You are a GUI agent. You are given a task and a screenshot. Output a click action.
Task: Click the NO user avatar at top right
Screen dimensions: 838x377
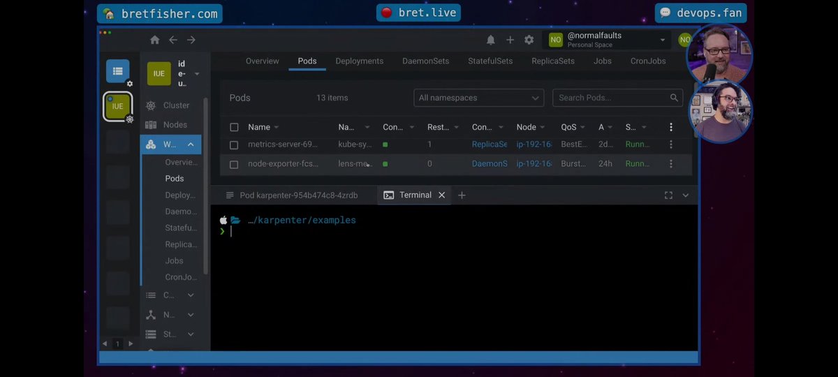click(x=685, y=40)
